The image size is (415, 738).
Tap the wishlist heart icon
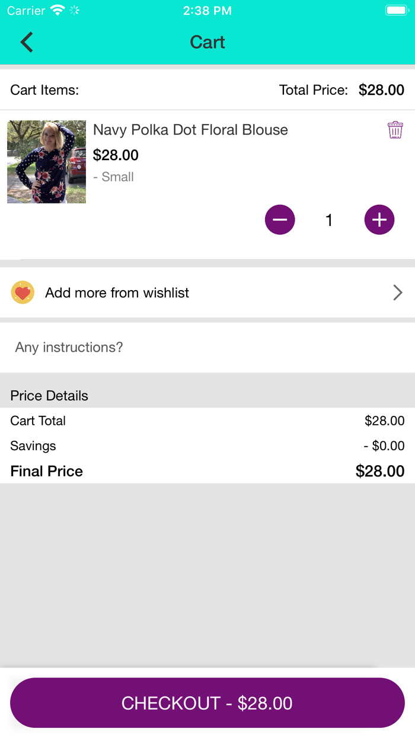[x=23, y=292]
